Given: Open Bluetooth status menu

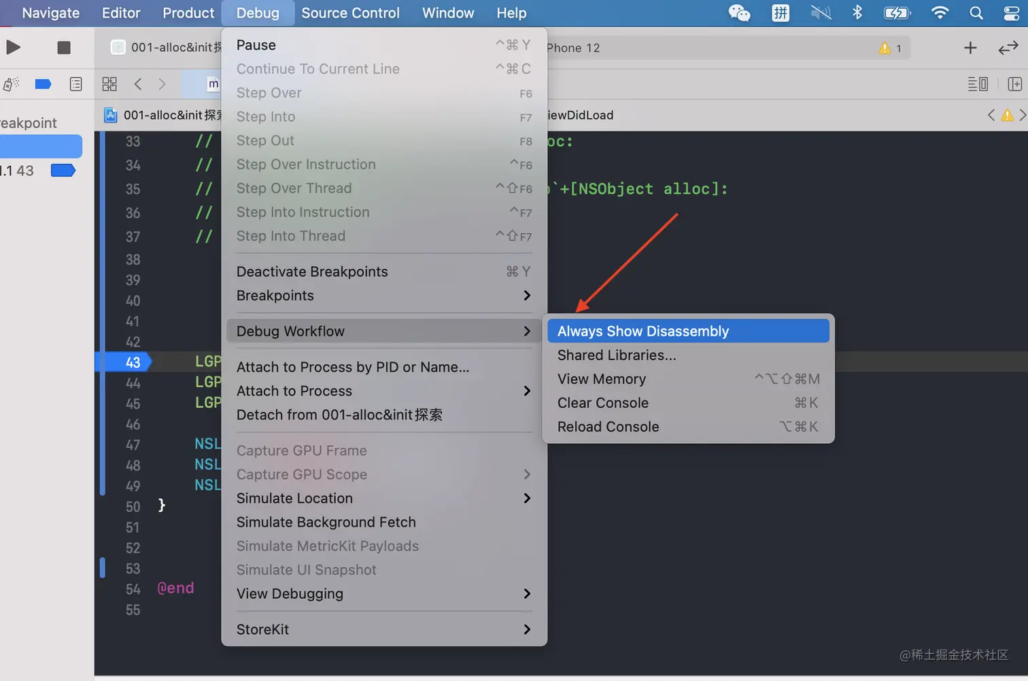Looking at the screenshot, I should tap(857, 13).
